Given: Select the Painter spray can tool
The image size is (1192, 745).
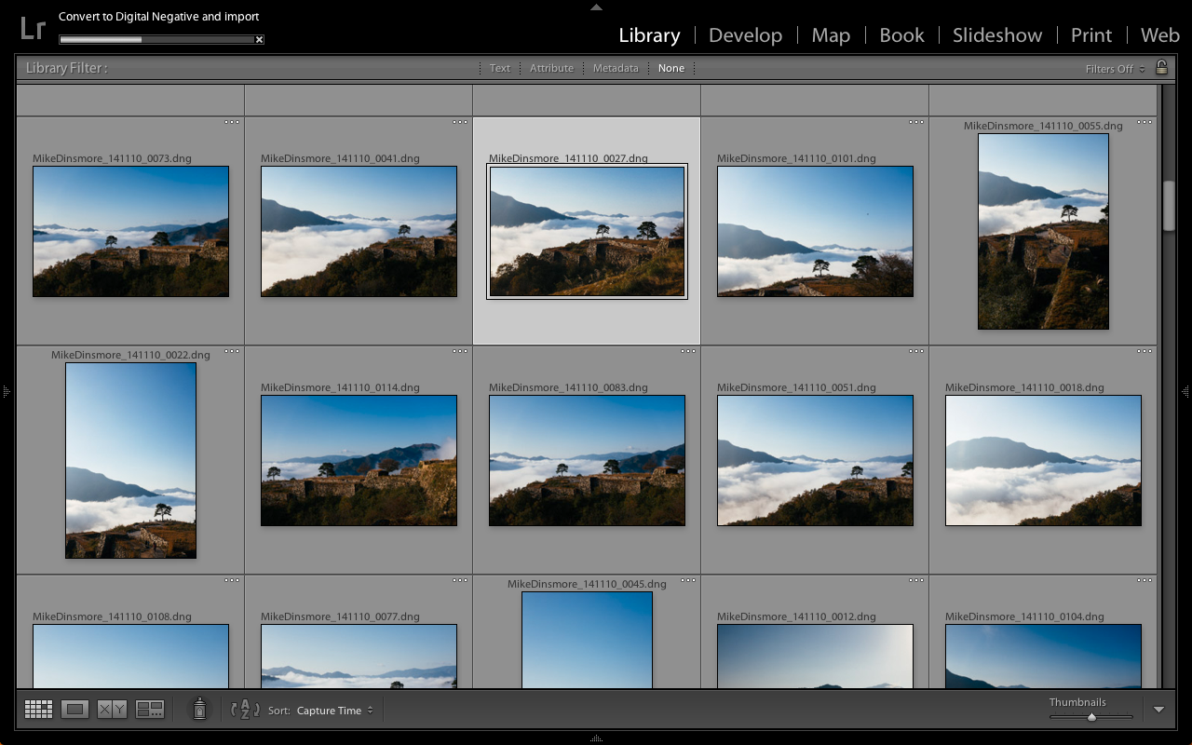Looking at the screenshot, I should point(198,710).
